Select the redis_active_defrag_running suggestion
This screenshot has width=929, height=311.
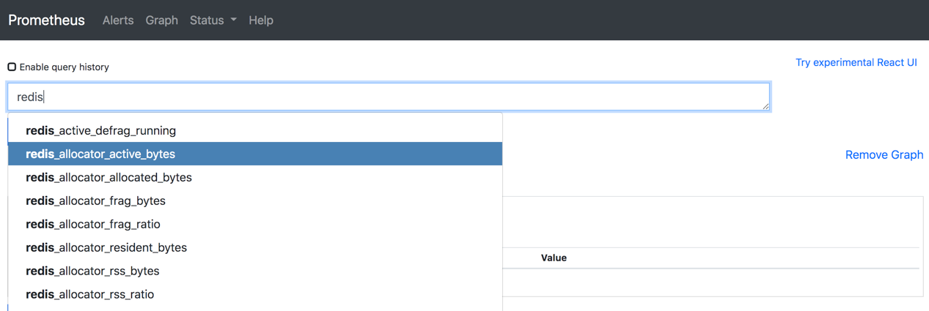[x=255, y=130]
